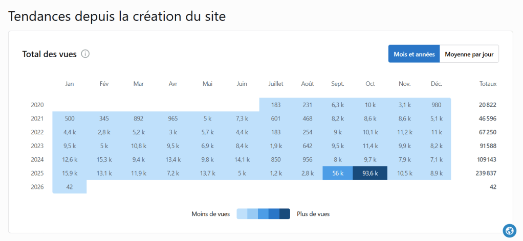Click the darkest blue legend swatch
Viewport: 523px width, 241px height.
click(x=285, y=214)
